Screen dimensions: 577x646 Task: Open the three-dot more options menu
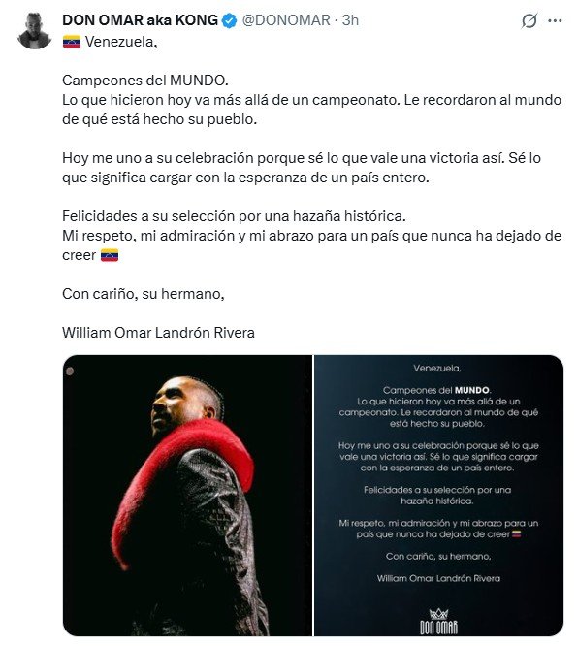[x=555, y=20]
